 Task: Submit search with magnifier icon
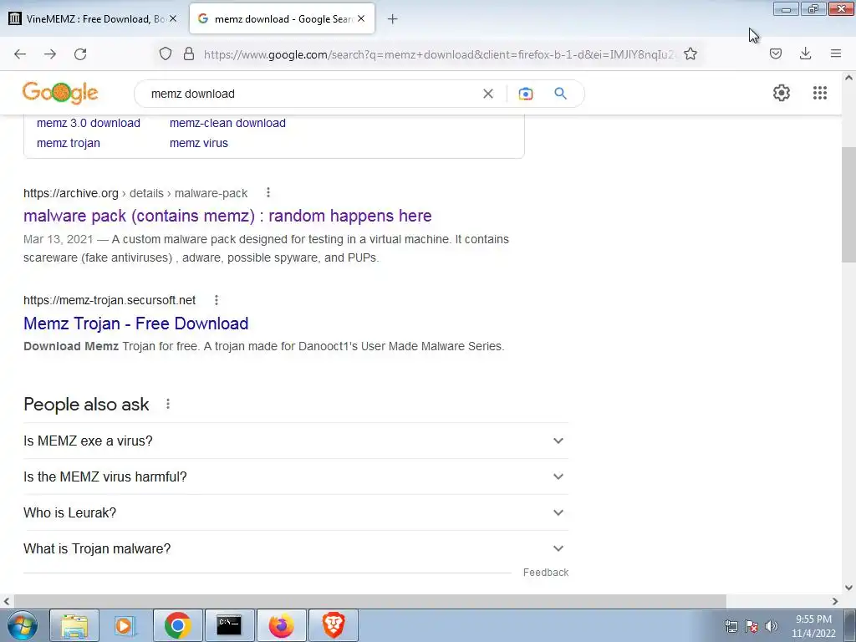pyautogui.click(x=561, y=94)
